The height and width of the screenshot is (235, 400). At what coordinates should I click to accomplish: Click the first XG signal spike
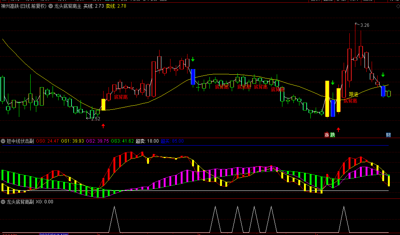(114, 219)
